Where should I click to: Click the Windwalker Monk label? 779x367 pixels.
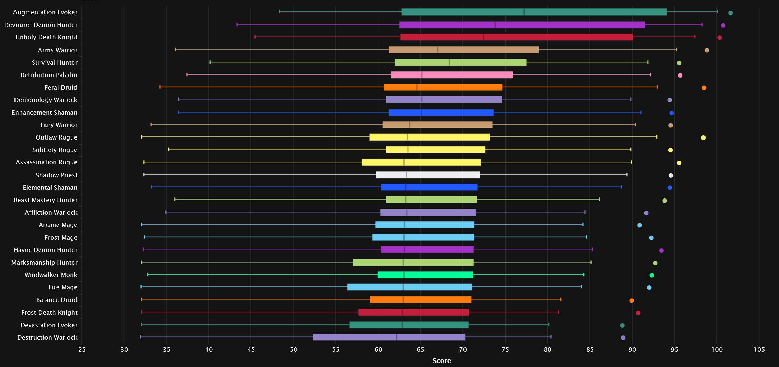coord(51,275)
